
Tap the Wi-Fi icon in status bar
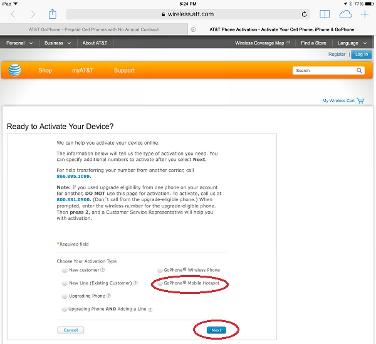click(16, 4)
